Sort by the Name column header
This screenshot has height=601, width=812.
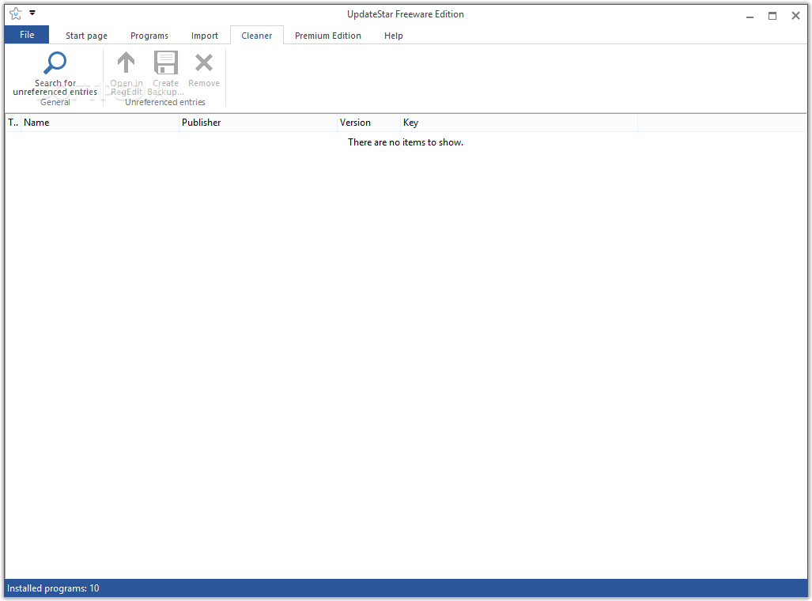click(100, 123)
